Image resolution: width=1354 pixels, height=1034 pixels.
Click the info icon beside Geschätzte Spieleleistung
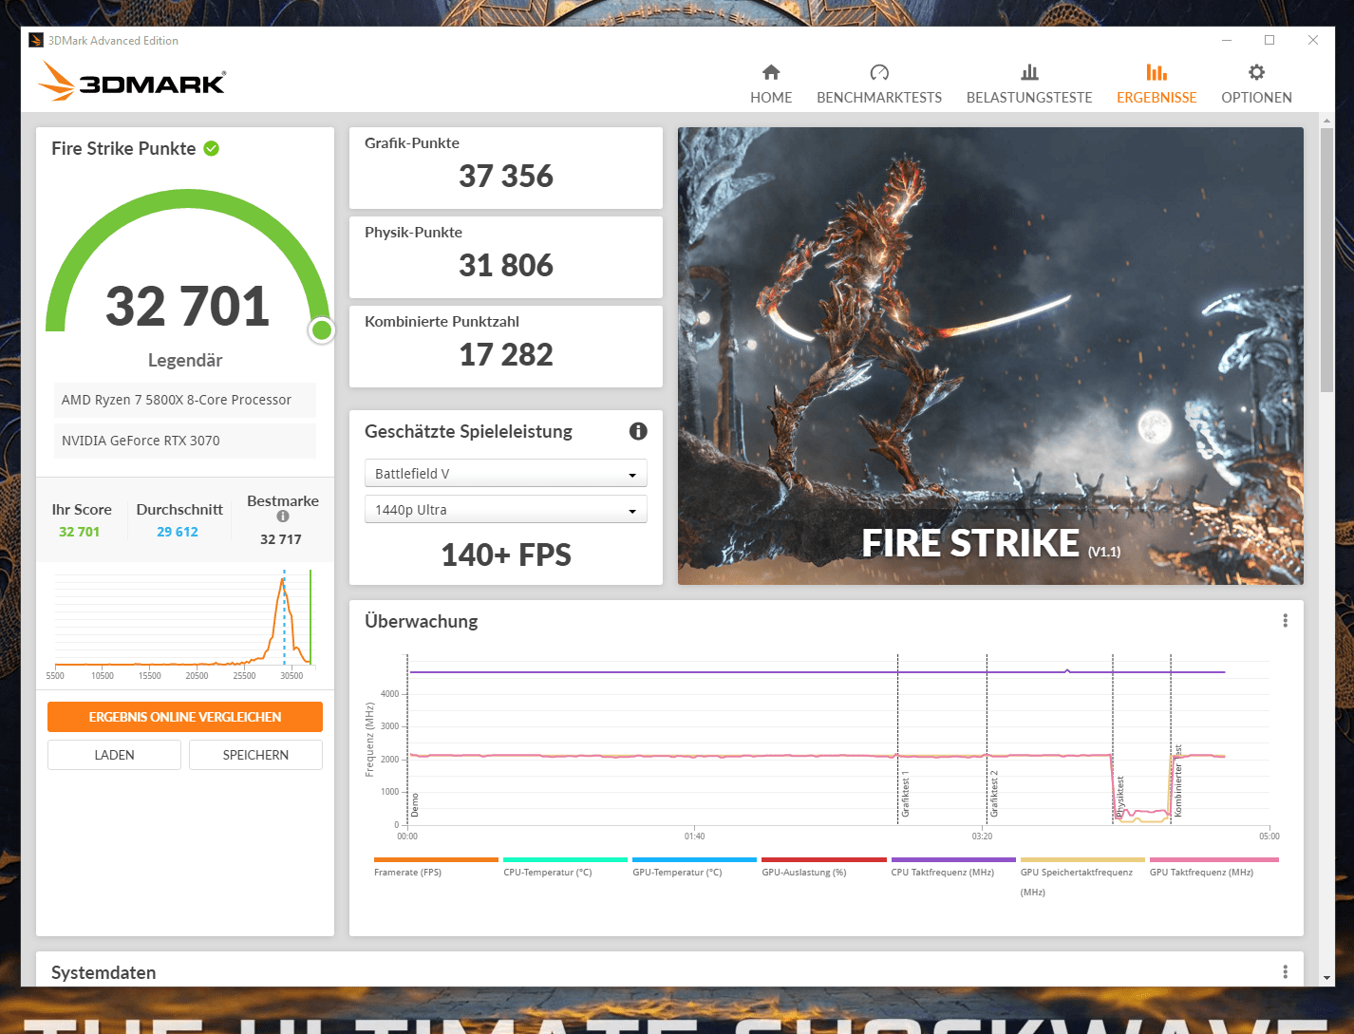coord(638,431)
